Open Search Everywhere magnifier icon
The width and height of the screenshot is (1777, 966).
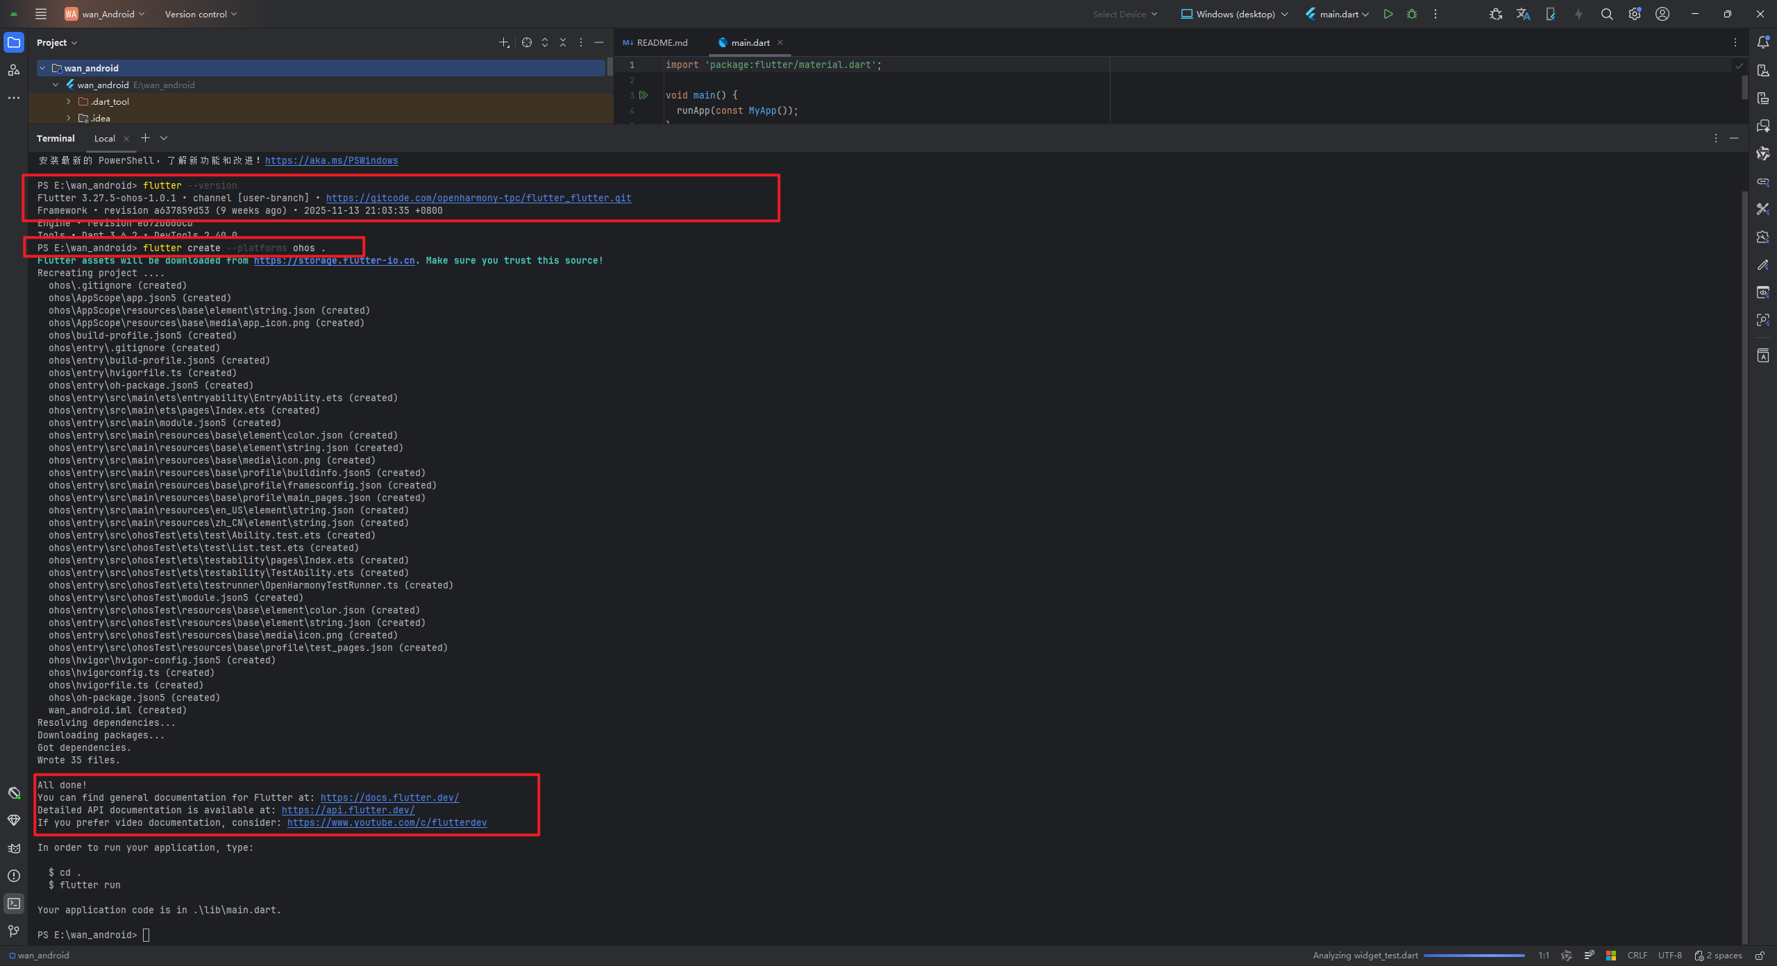click(x=1606, y=14)
